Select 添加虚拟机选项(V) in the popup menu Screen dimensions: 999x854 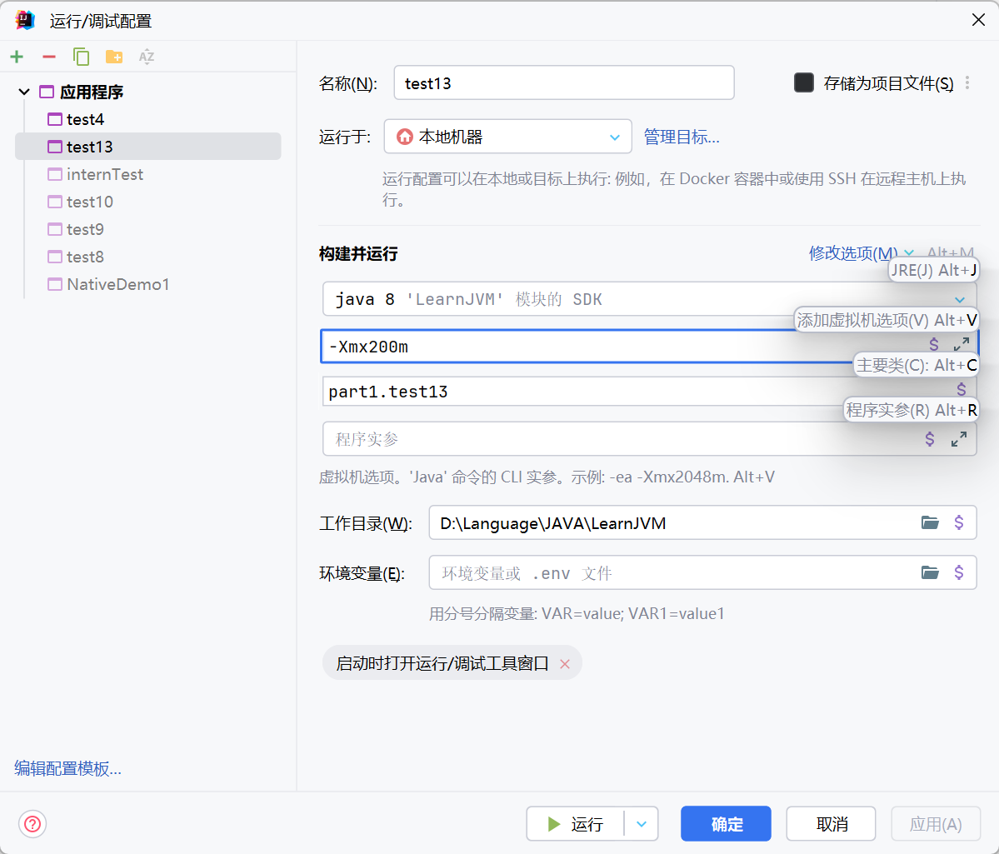[885, 319]
